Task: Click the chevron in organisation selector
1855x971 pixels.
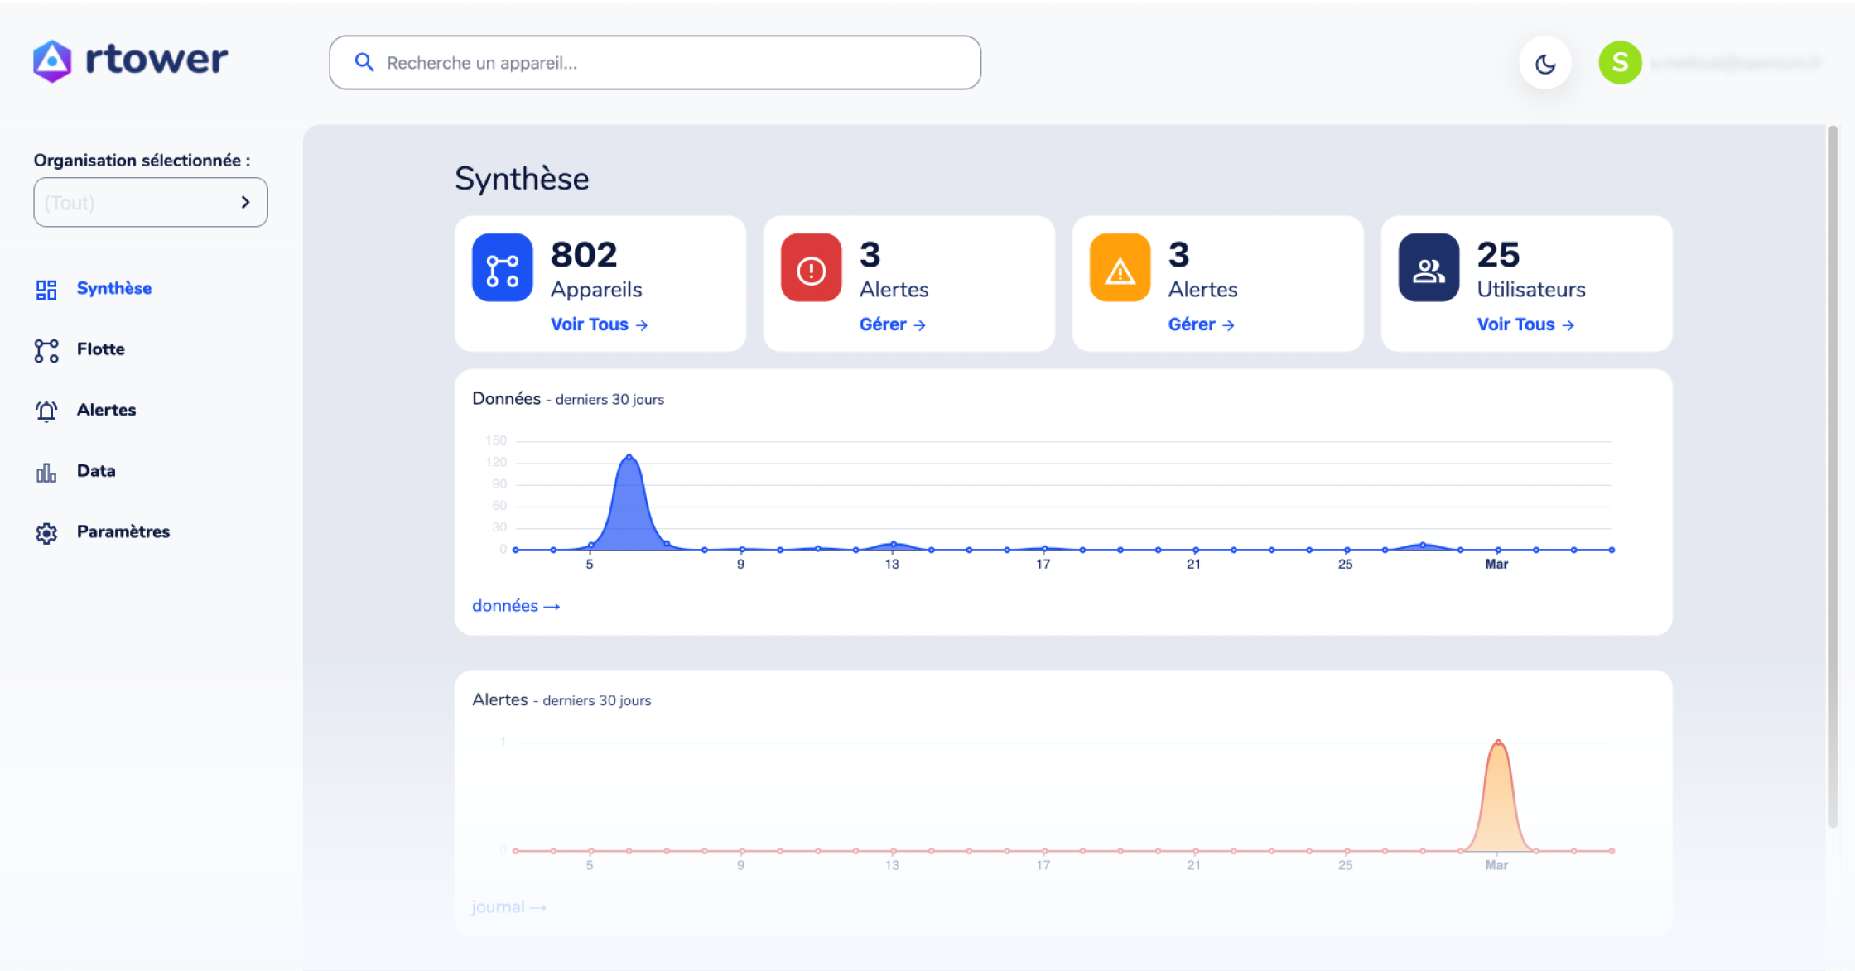Action: (x=245, y=203)
